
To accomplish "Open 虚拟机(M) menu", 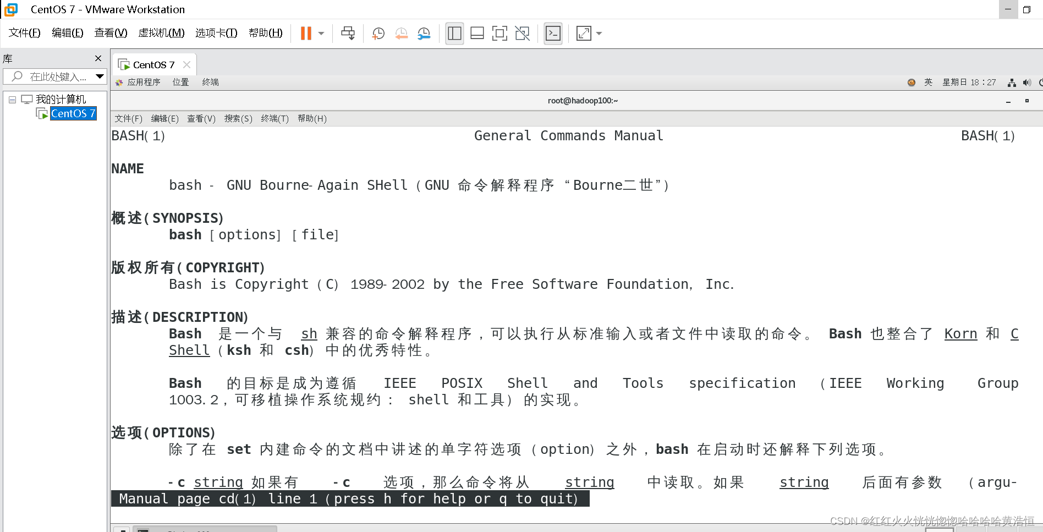I will (x=161, y=33).
